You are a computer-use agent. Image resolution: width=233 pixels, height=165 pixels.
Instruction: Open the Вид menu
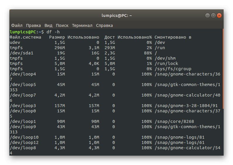(48, 25)
